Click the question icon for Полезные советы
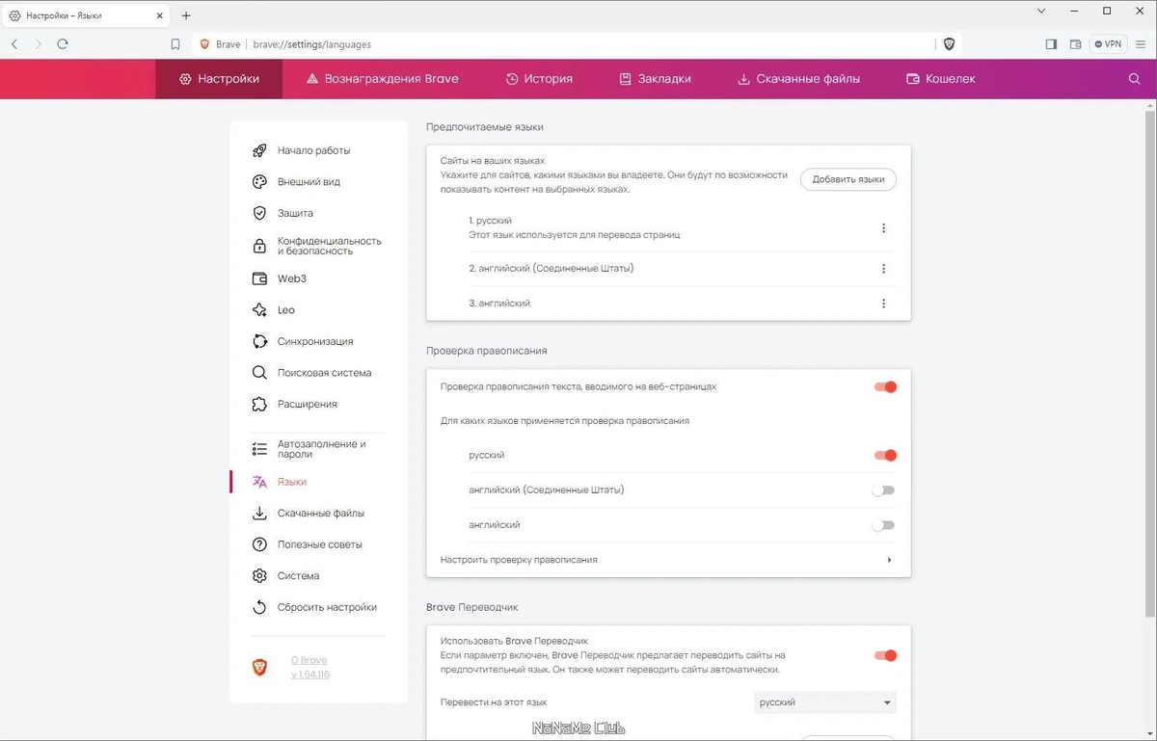The image size is (1157, 741). (x=259, y=544)
